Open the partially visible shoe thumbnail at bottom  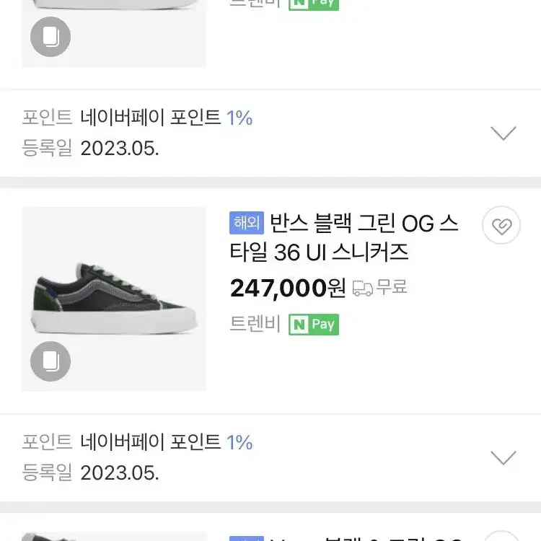point(114,537)
